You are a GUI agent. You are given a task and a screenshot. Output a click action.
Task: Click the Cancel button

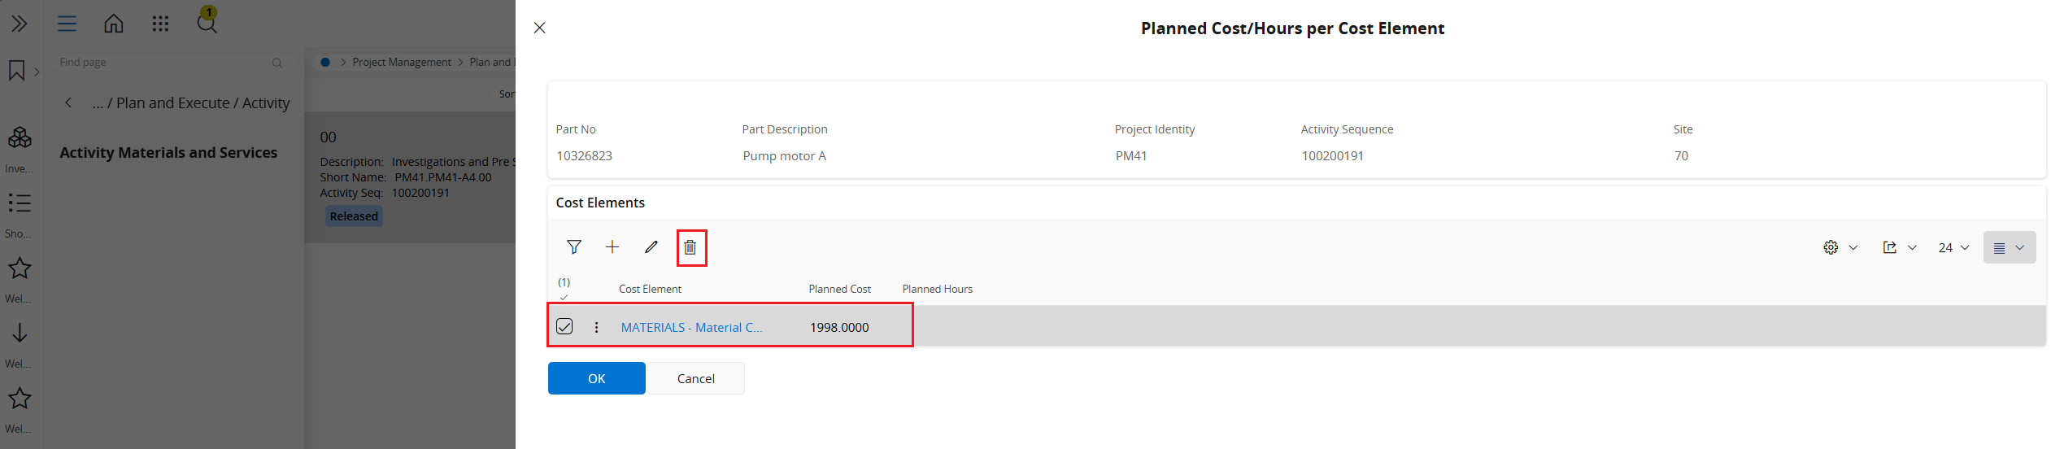click(x=696, y=378)
